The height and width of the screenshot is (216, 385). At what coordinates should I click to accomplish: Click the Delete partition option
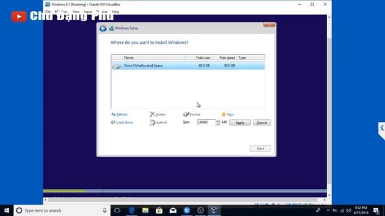(158, 115)
